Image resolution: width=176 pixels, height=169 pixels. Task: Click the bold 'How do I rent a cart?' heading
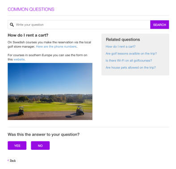(28, 35)
